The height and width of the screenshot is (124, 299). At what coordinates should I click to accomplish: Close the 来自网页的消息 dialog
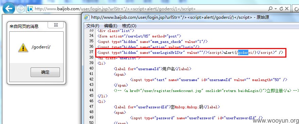coord(56,25)
